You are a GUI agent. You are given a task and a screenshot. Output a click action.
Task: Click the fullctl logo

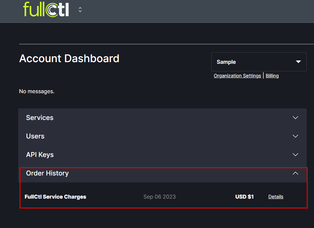click(x=46, y=9)
